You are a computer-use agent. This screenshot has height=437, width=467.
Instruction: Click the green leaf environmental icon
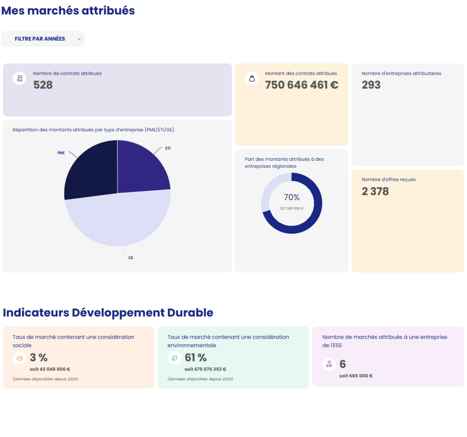(x=174, y=358)
